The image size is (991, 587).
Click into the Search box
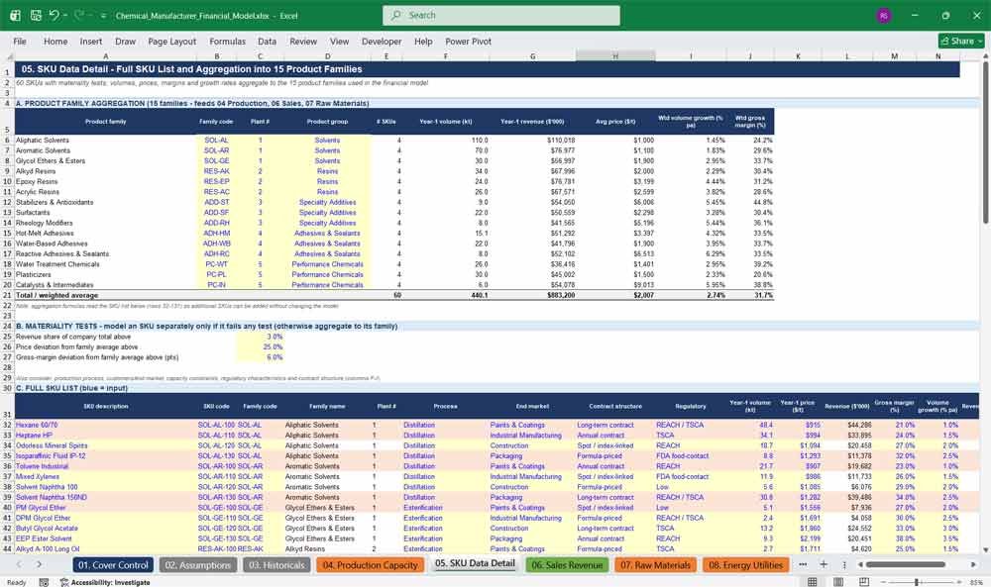[x=501, y=15]
